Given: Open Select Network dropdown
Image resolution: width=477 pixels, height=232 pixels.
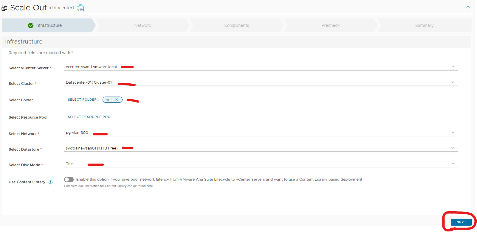Looking at the screenshot, I should tap(261, 133).
